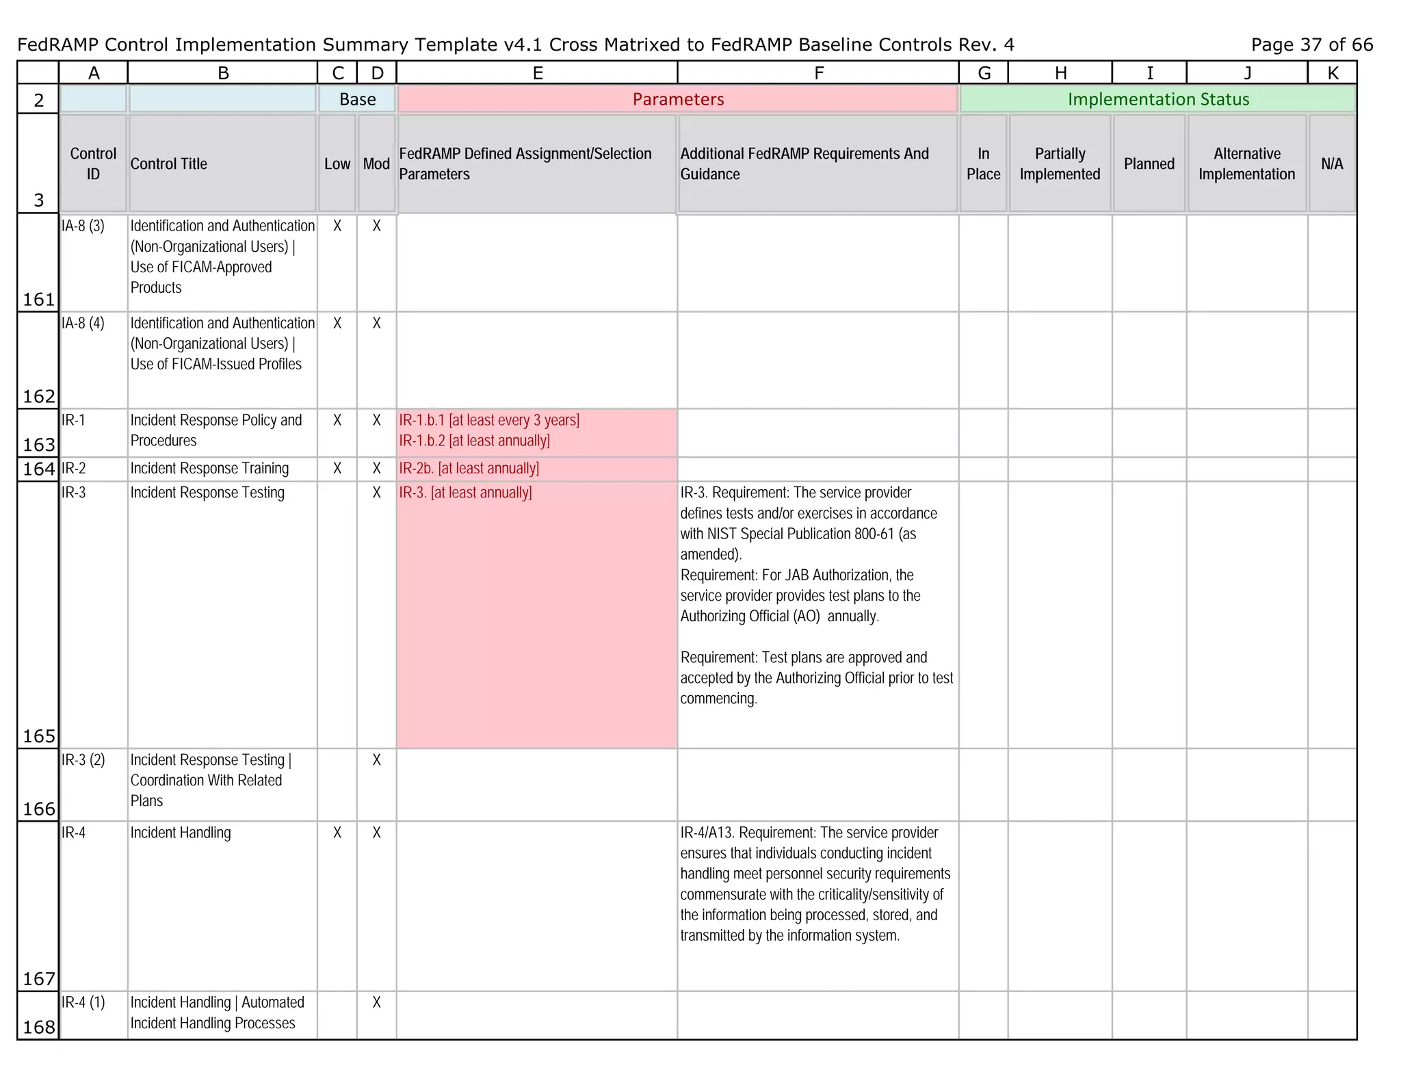1401x1083 pixels.
Task: Click the Page 37 of 66 label
Action: 1312,44
